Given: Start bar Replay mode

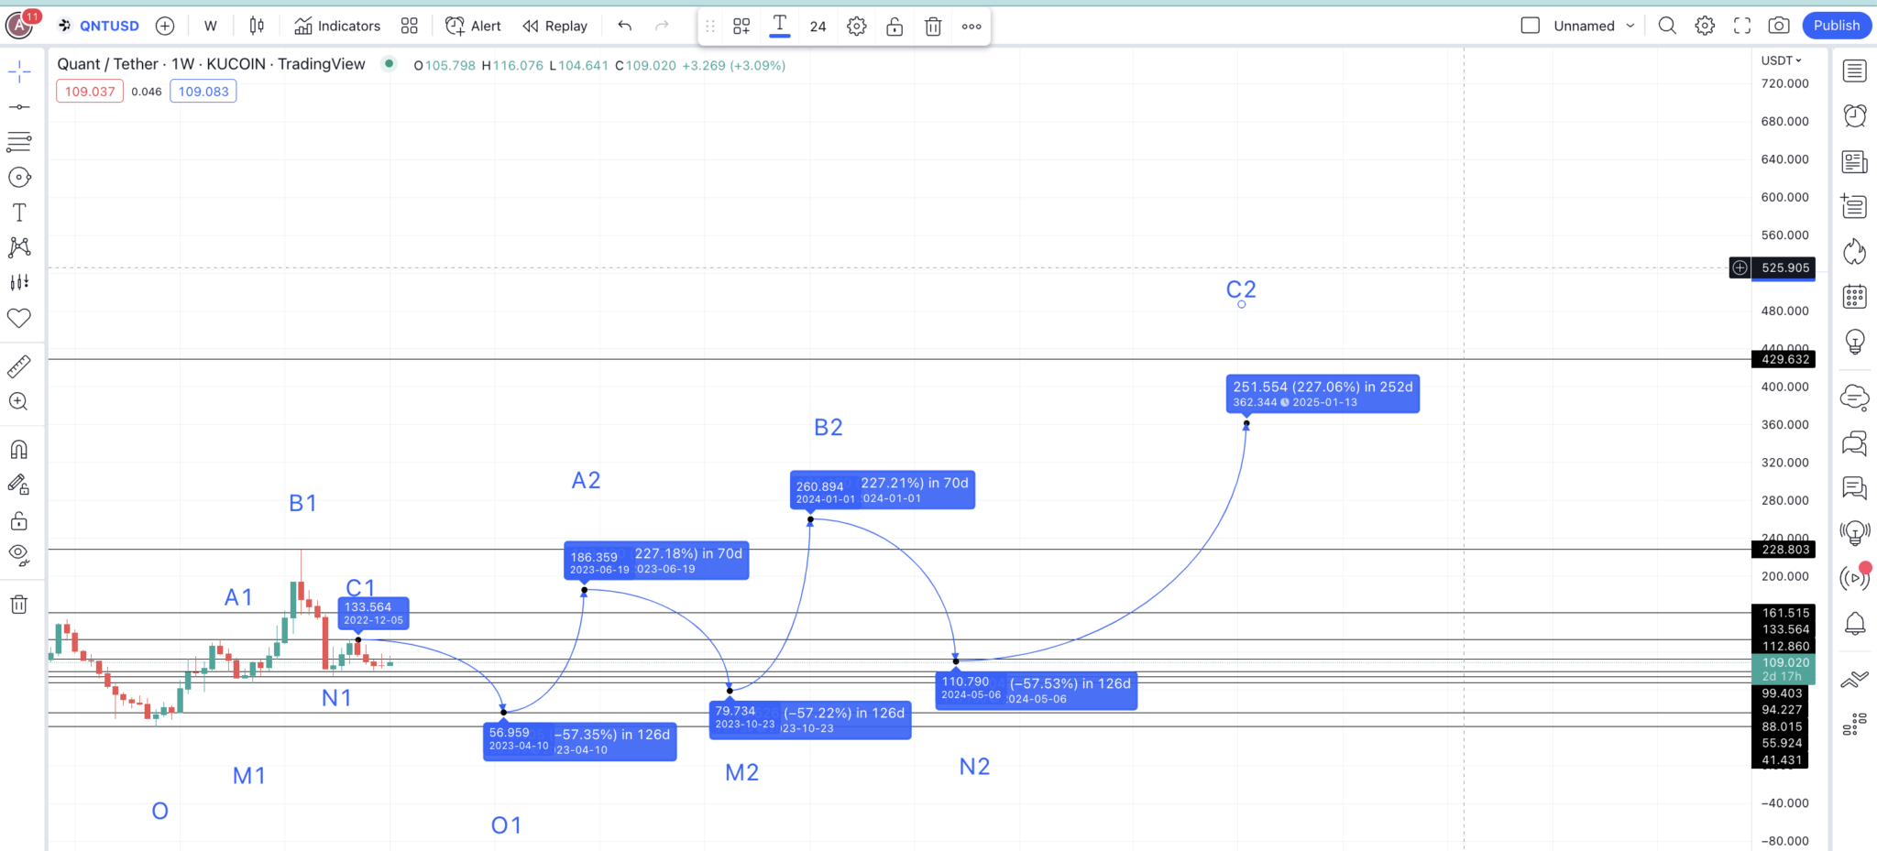Looking at the screenshot, I should coord(554,26).
